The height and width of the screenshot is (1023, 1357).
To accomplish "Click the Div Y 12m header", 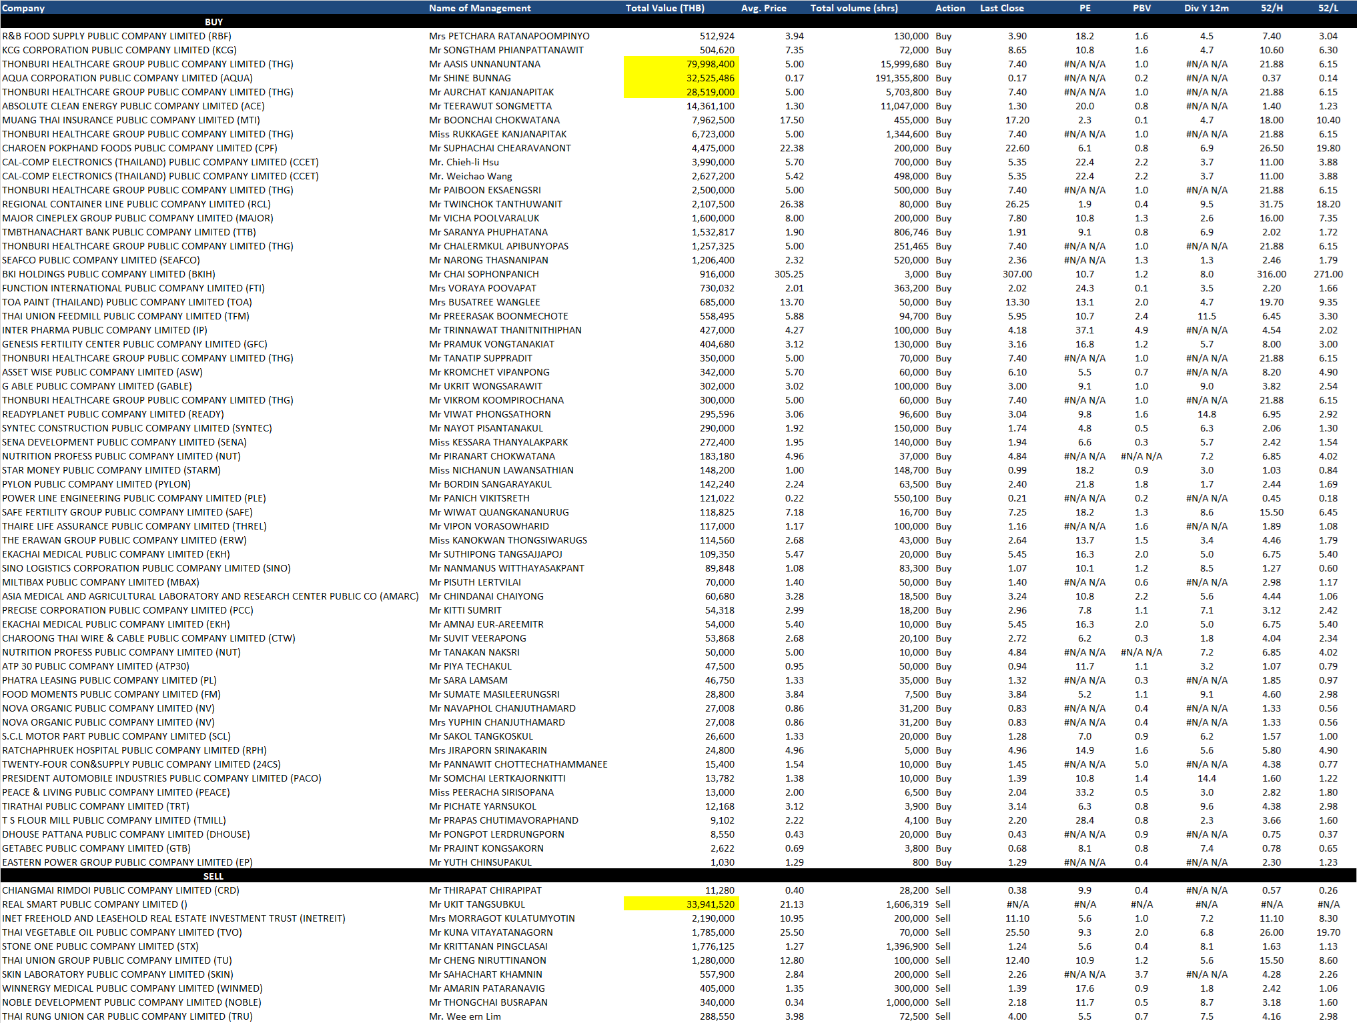I will pyautogui.click(x=1206, y=8).
